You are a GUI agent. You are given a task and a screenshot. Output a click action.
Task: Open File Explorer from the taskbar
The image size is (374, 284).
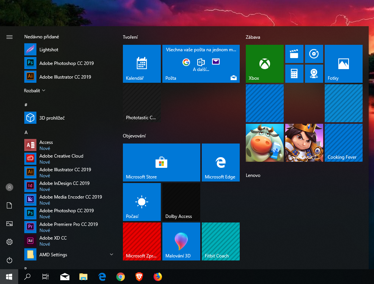[83, 277]
